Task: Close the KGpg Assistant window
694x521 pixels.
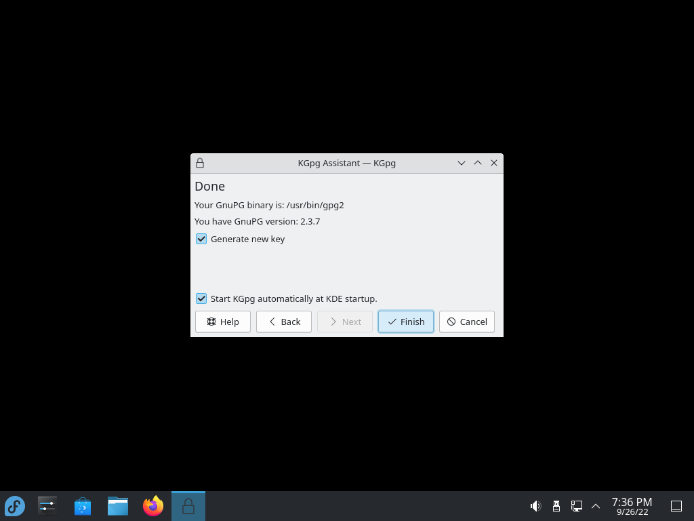Action: 494,163
